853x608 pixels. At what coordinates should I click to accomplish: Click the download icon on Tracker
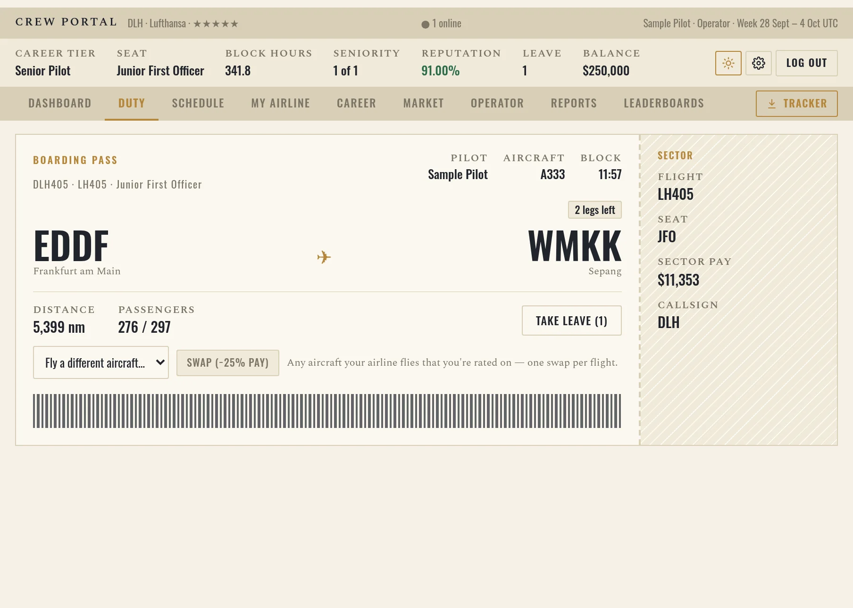(x=772, y=104)
